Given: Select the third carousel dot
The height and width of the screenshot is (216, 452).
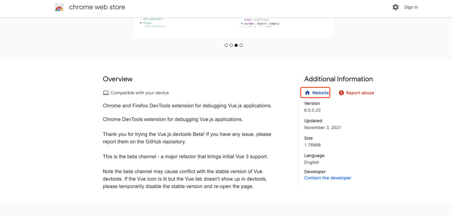Looking at the screenshot, I should coord(236,45).
